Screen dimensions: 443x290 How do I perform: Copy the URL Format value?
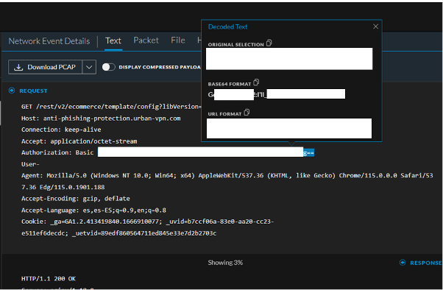tap(247, 113)
